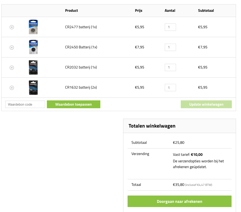241x212 pixels.
Task: Select the €5,95 subtotal of CR2477 batterij
Action: (203, 27)
